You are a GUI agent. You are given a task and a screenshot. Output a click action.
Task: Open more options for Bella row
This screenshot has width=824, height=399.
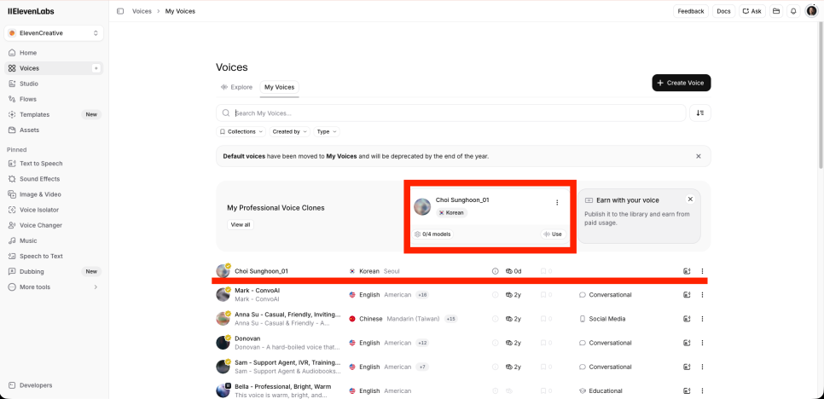[702, 391]
